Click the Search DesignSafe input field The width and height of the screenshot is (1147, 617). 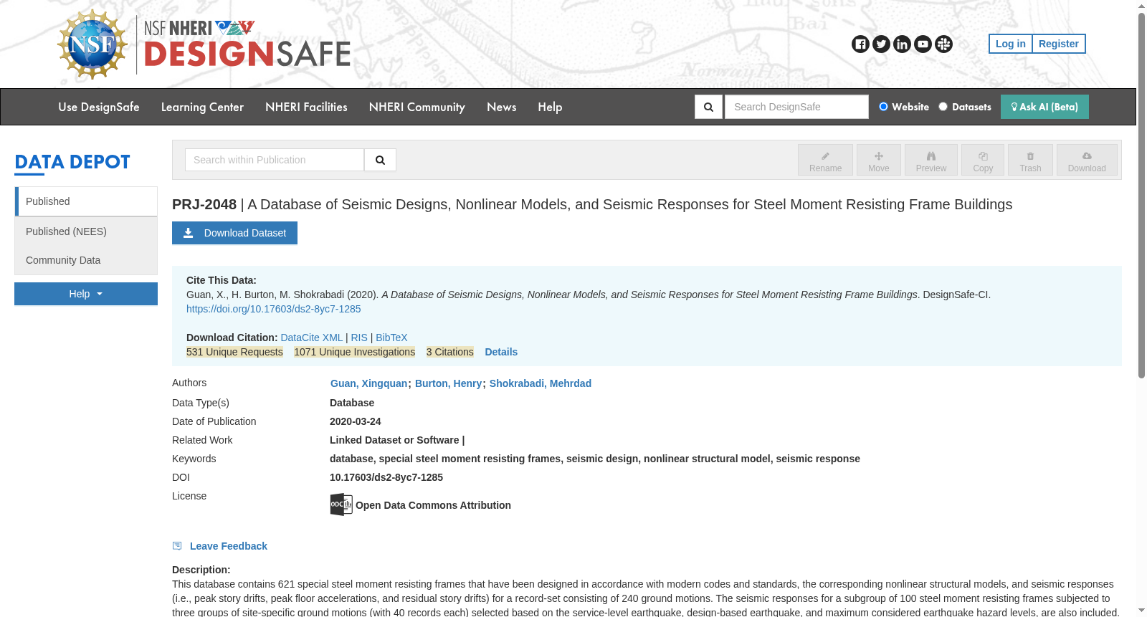point(796,107)
